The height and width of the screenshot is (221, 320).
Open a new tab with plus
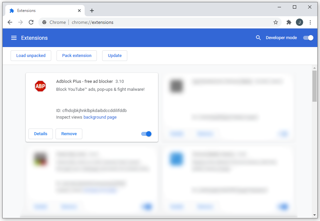point(92,11)
